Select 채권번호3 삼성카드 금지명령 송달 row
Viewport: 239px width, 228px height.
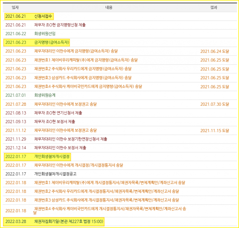(x=120, y=78)
